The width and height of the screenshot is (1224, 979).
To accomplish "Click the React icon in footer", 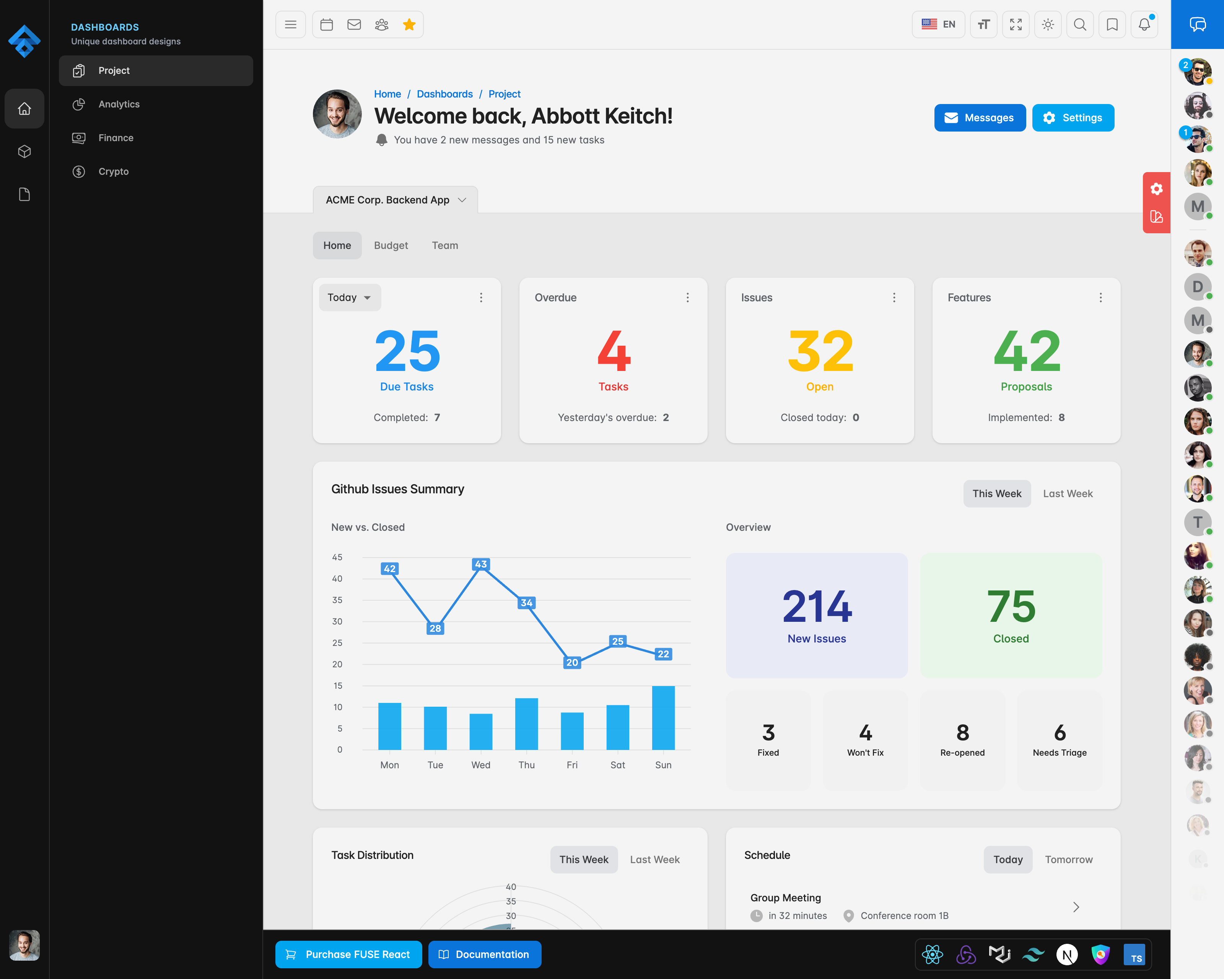I will click(x=932, y=955).
